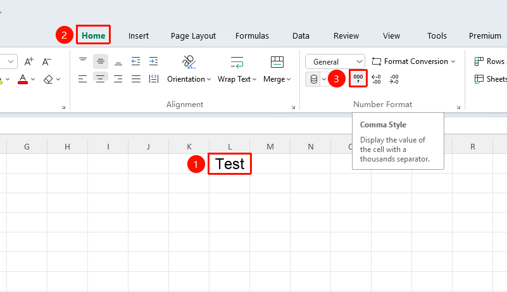This screenshot has height=292, width=507.
Task: Expand Orientation dropdown arrow
Action: 209,79
